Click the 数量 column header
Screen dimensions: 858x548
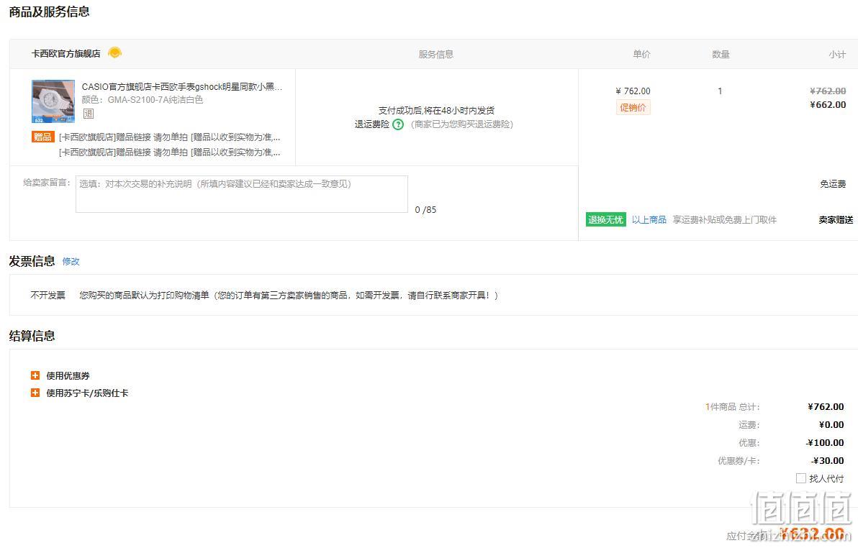coord(721,54)
